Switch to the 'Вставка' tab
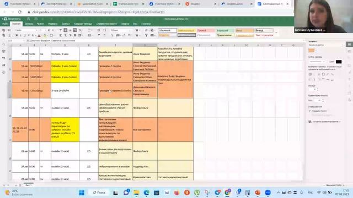The image size is (353, 198). click(29, 24)
